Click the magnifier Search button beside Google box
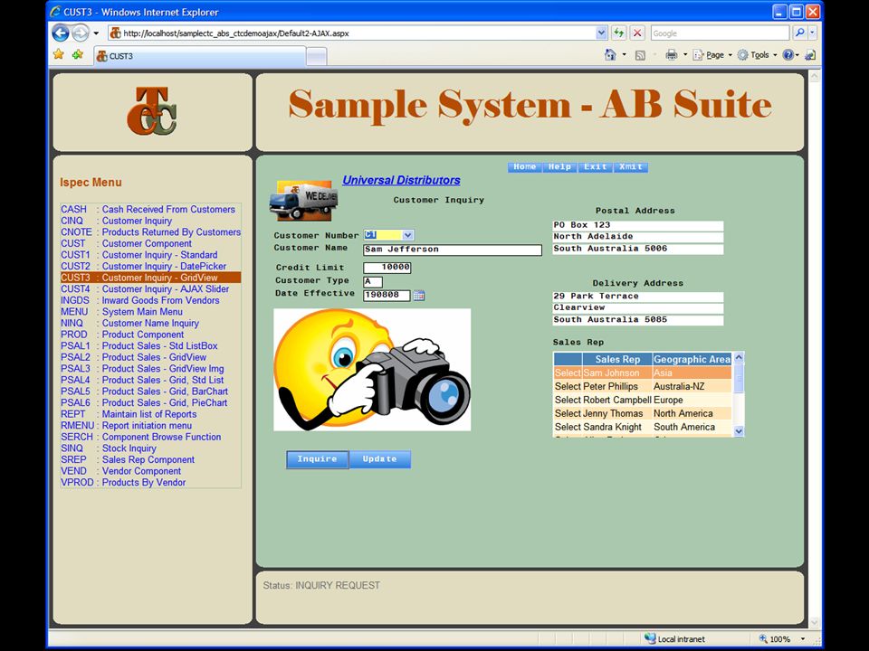This screenshot has width=869, height=651. [x=799, y=33]
